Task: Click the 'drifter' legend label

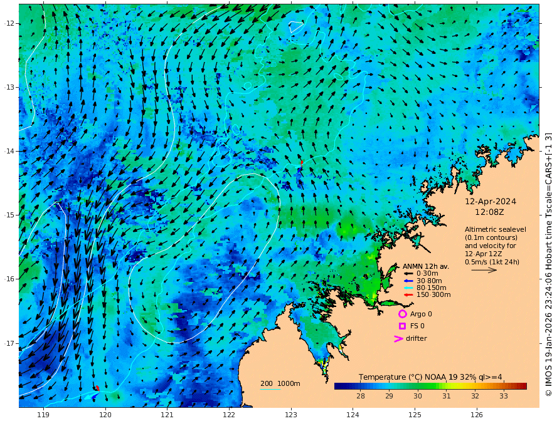Action: (x=416, y=338)
